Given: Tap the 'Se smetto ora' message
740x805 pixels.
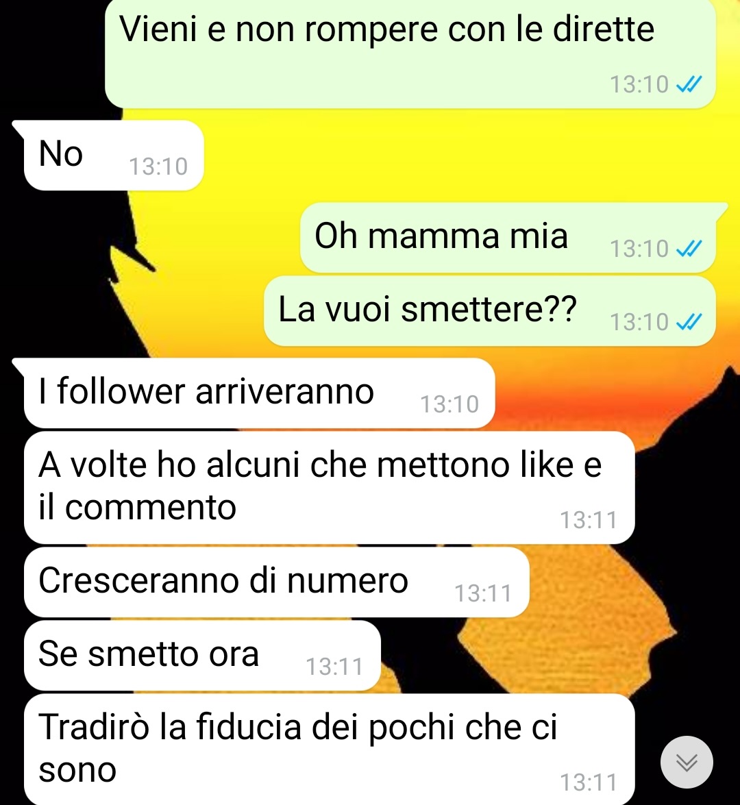Looking at the screenshot, I should [x=202, y=656].
